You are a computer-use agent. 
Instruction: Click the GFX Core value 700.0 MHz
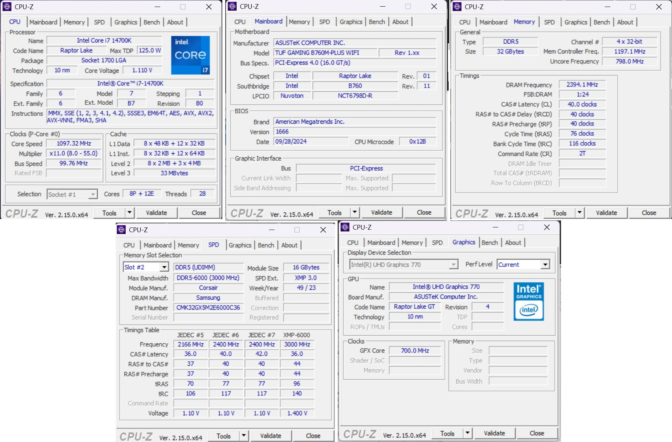coord(415,351)
